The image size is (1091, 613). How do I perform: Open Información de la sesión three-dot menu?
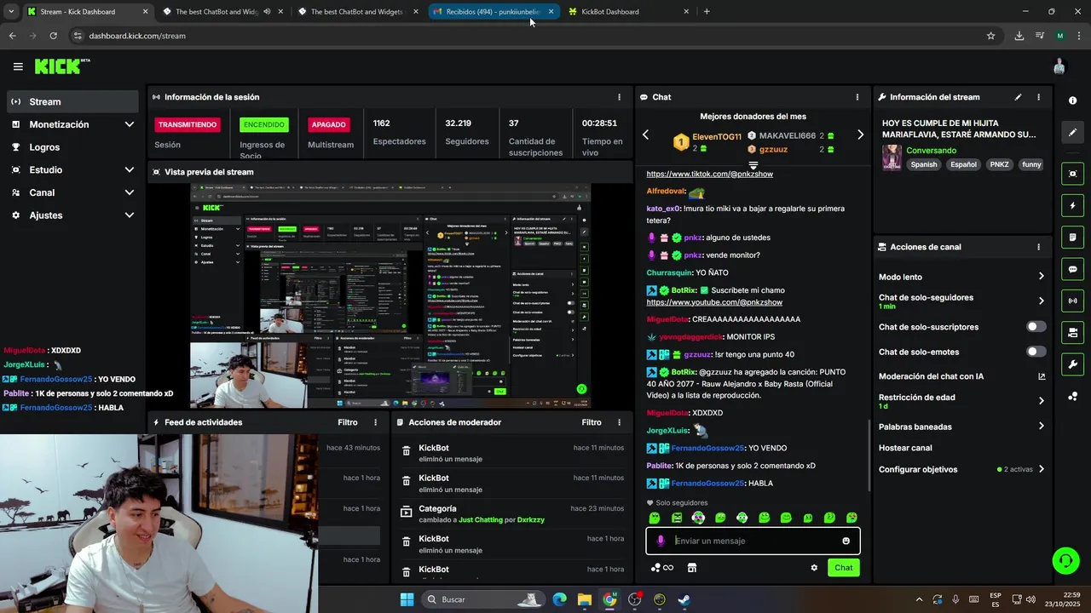point(619,97)
